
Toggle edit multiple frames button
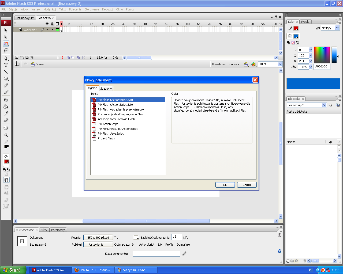pos(78,58)
